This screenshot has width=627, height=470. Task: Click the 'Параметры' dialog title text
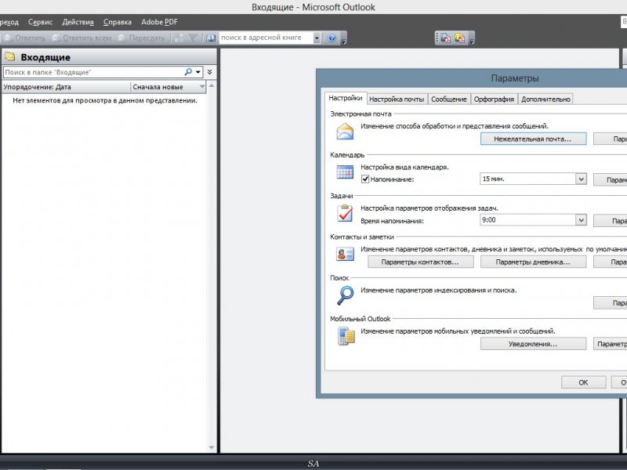click(515, 78)
